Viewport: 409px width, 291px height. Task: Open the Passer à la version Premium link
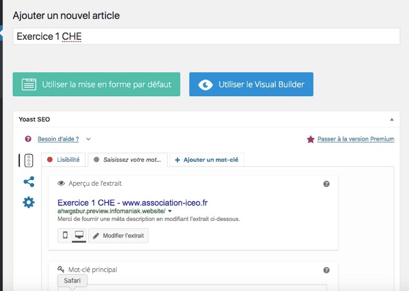(356, 139)
